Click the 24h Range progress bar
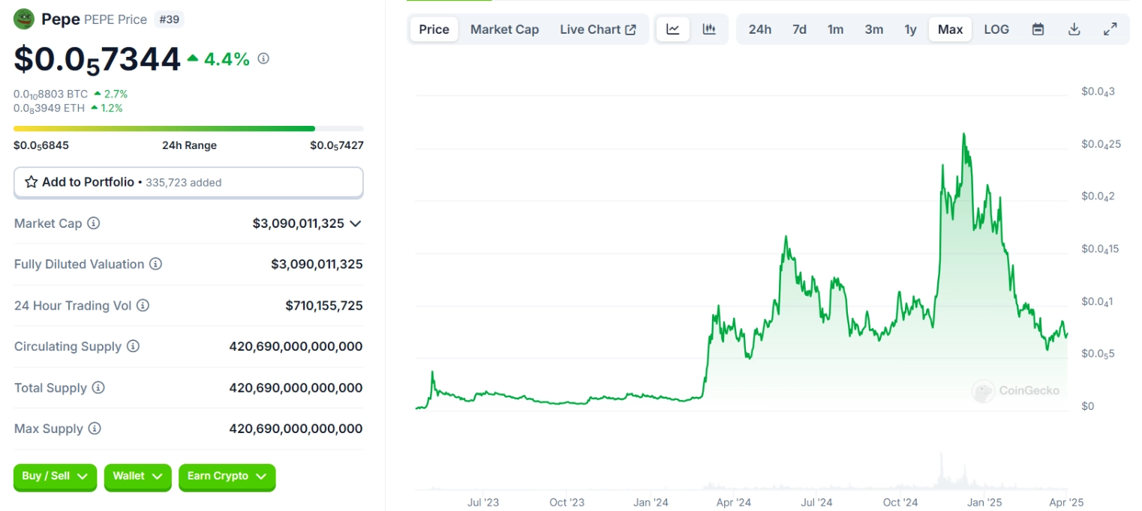Viewport: 1142px width, 511px height. [188, 128]
